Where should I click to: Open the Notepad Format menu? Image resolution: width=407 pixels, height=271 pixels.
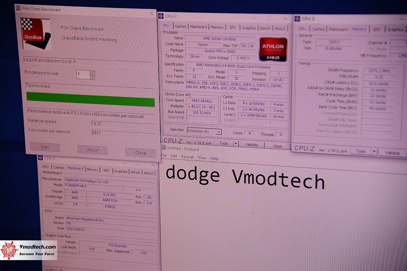coord(188,157)
